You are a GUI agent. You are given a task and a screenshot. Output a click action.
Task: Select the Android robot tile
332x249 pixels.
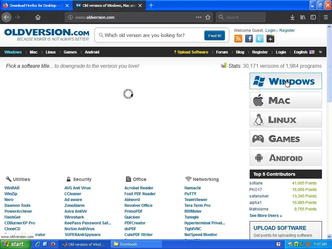click(286, 158)
